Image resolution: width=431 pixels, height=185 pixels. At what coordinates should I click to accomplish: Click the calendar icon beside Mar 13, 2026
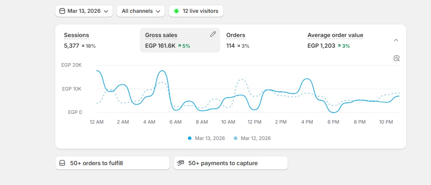coord(62,11)
